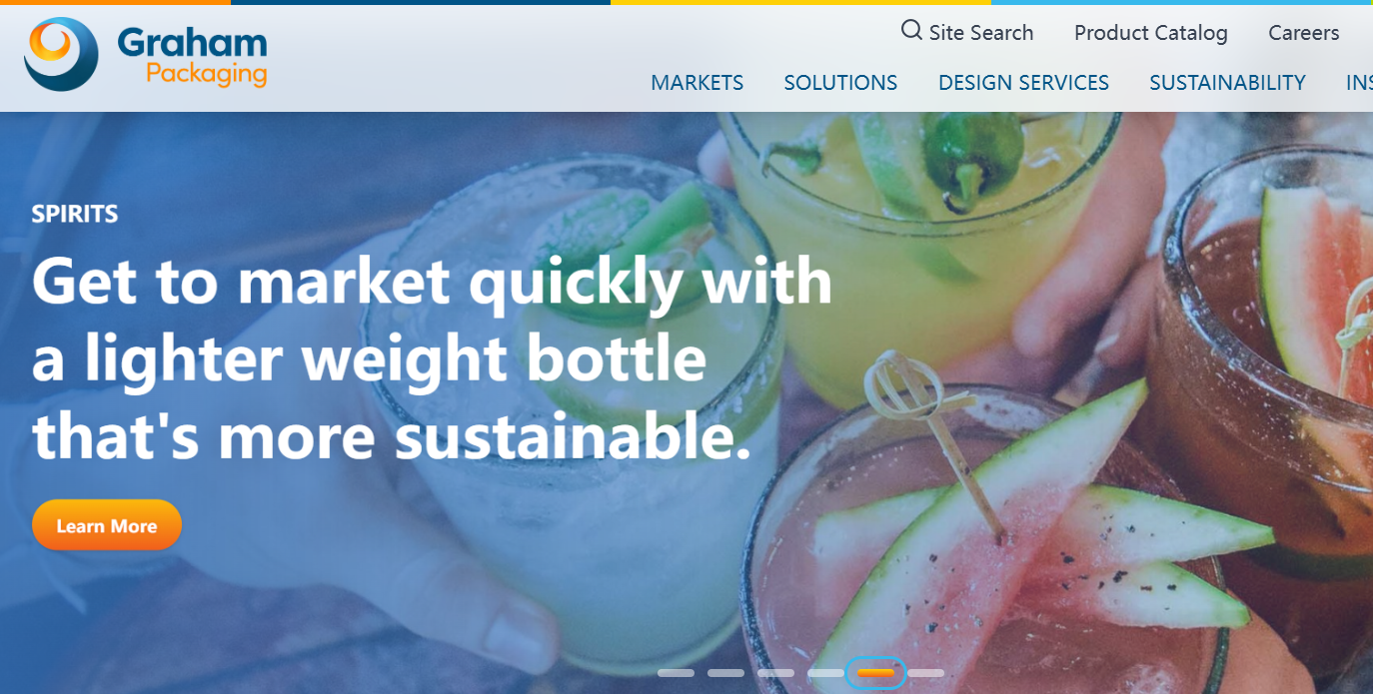Select the third carousel slide indicator

click(x=775, y=673)
